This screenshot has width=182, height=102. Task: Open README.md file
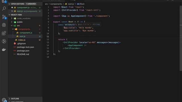coord(23,54)
